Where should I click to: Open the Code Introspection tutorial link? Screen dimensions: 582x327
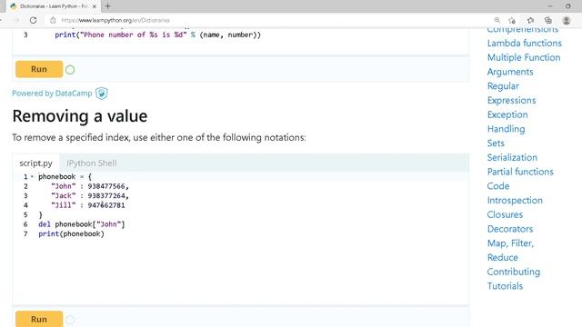[515, 193]
